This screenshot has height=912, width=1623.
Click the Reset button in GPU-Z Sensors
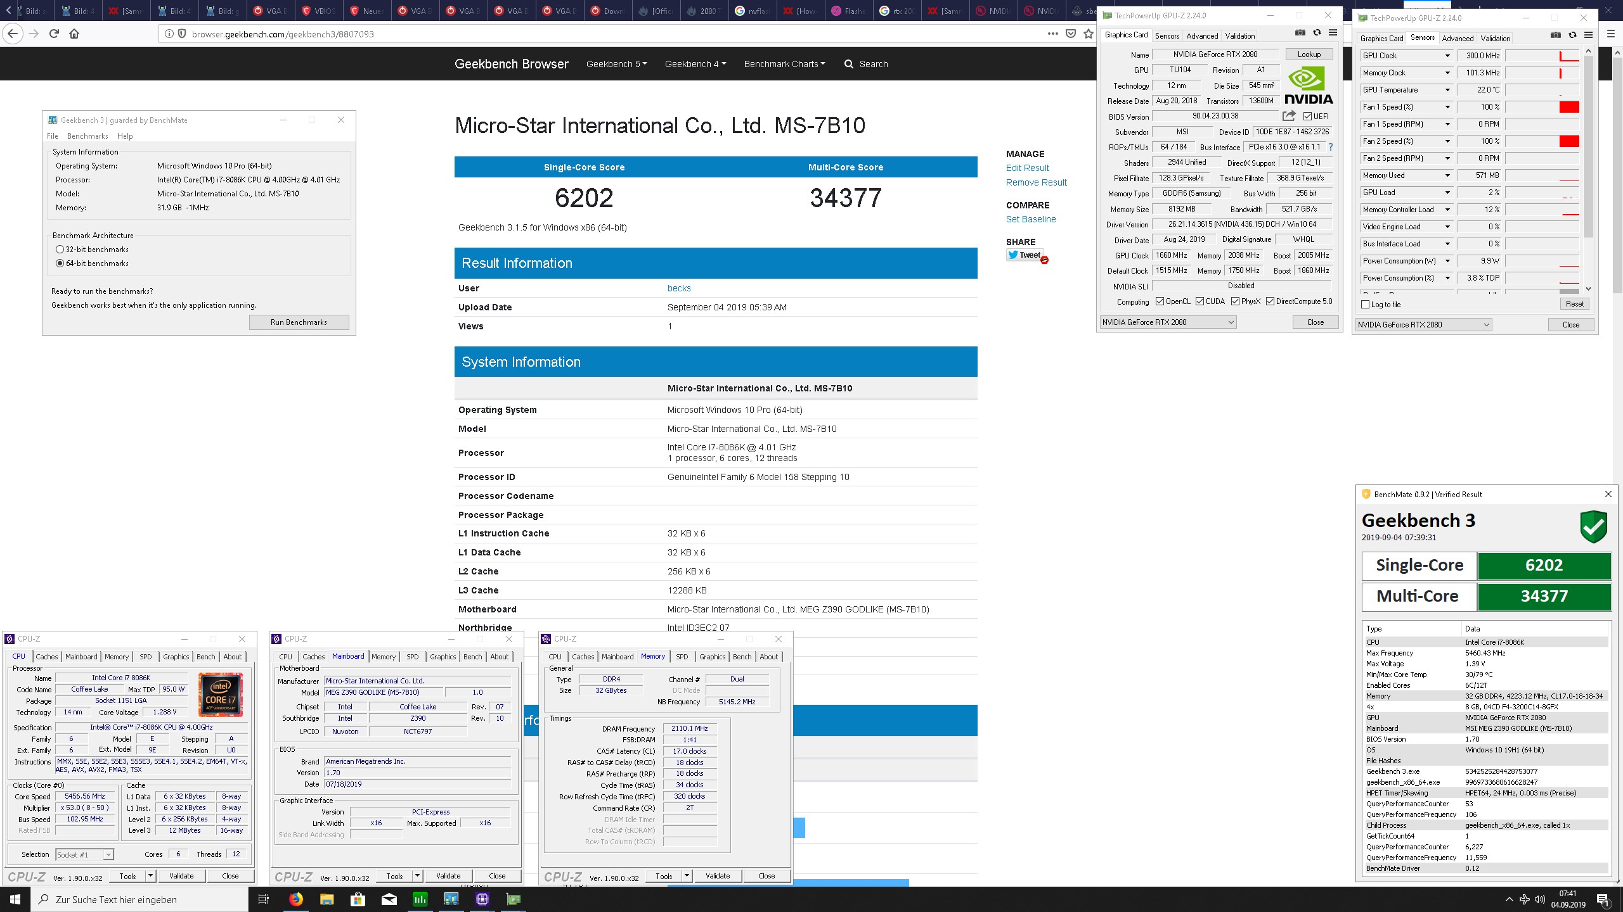[x=1574, y=304]
